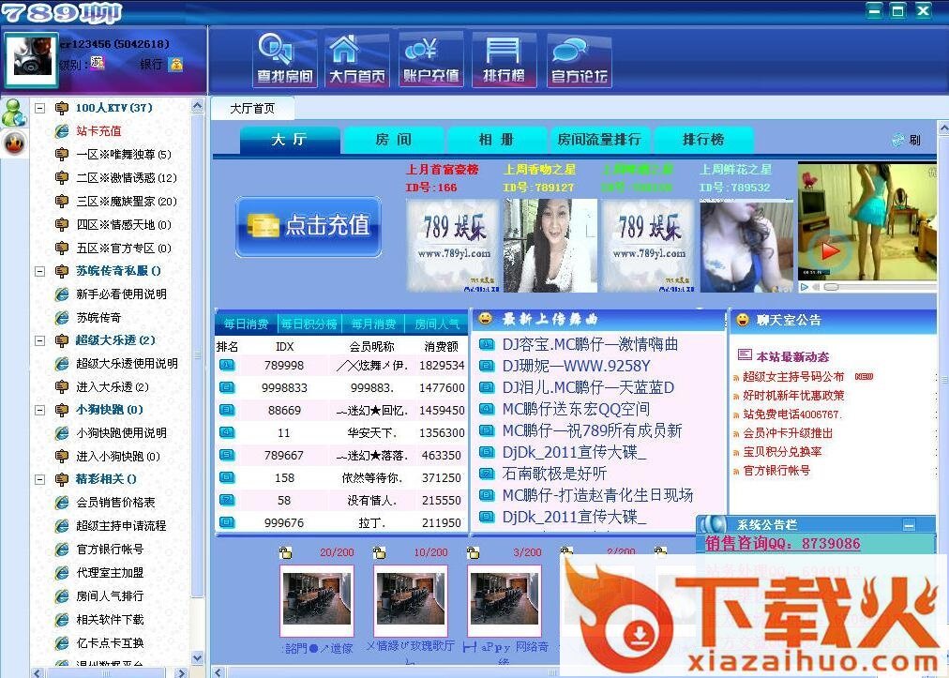Click main panel scroll up arrow
This screenshot has width=949, height=678.
[x=943, y=128]
